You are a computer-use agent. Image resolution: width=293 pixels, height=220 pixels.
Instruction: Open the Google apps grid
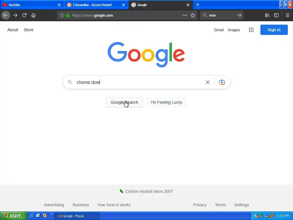[x=251, y=30]
